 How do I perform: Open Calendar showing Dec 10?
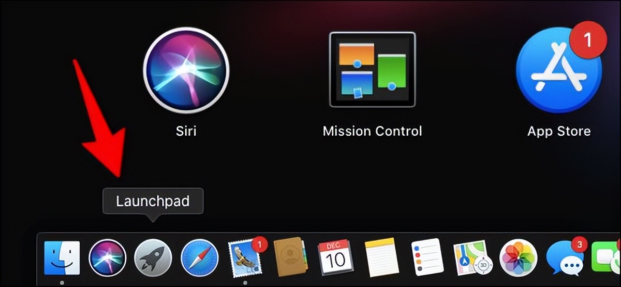coord(335,258)
